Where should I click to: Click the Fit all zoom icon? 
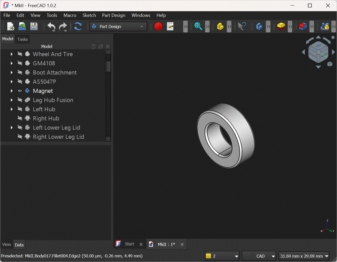198,27
